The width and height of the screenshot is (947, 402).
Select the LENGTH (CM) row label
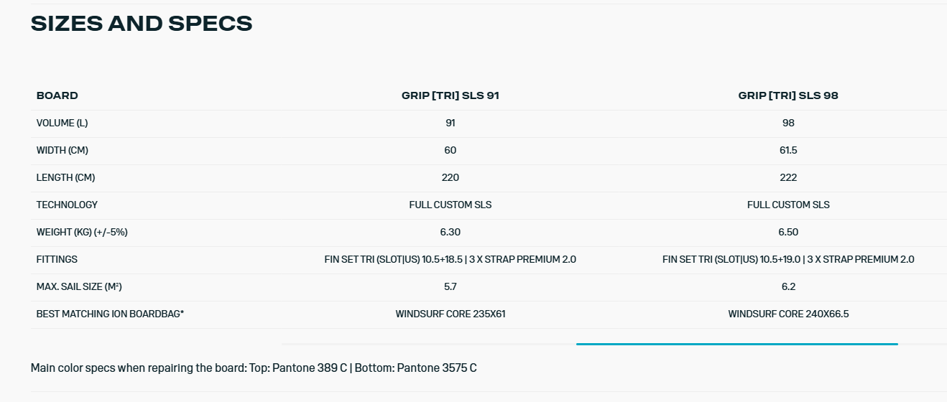[65, 177]
